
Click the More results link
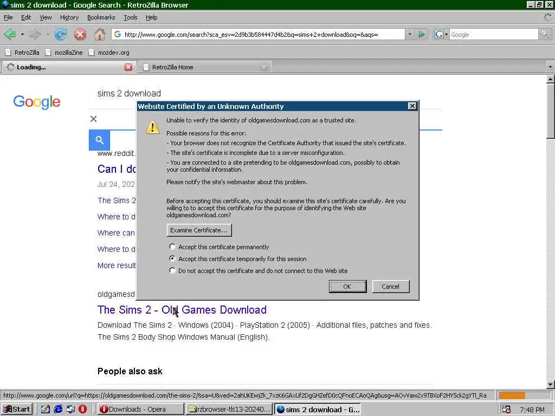pyautogui.click(x=117, y=265)
